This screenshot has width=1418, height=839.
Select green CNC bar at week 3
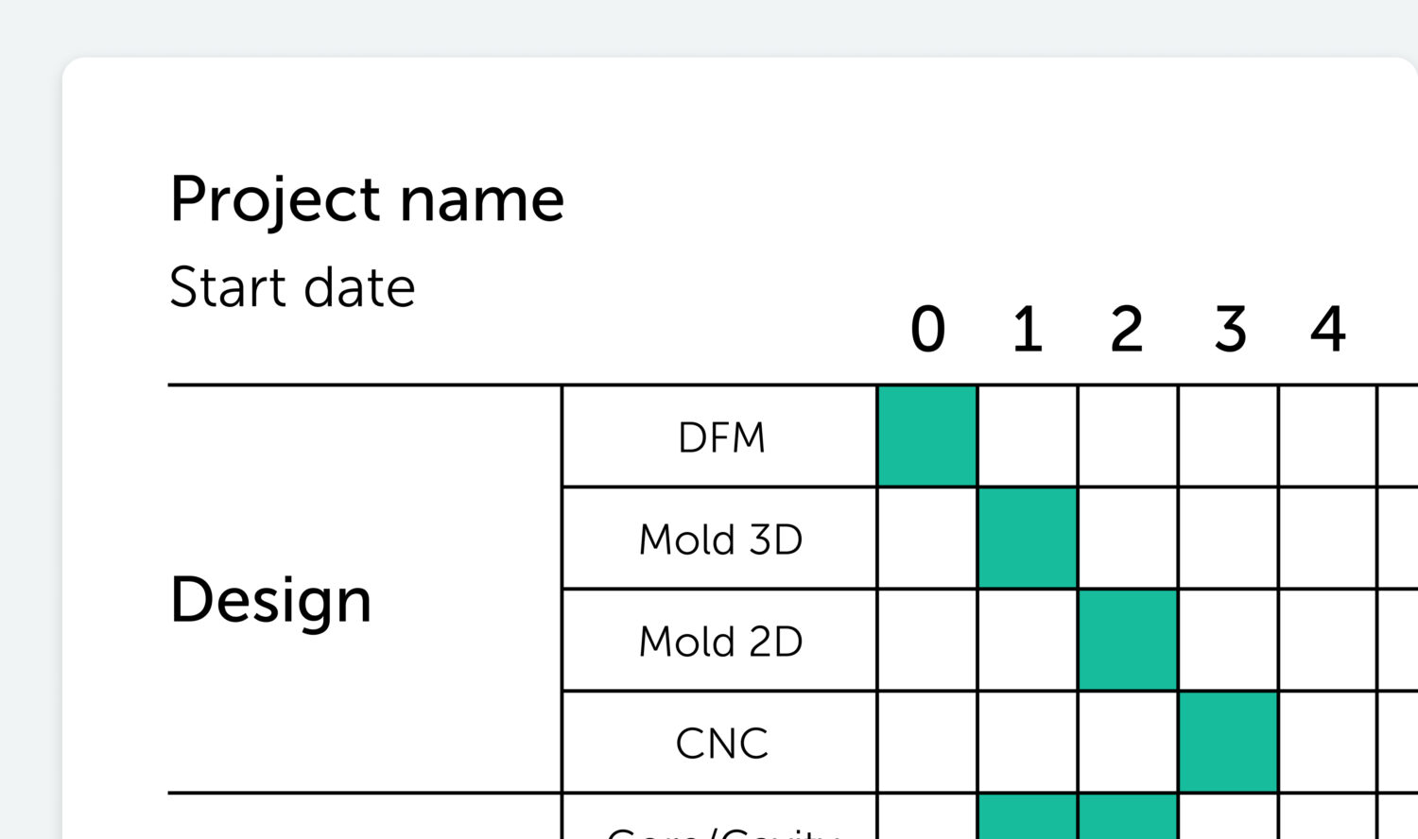tap(1228, 743)
